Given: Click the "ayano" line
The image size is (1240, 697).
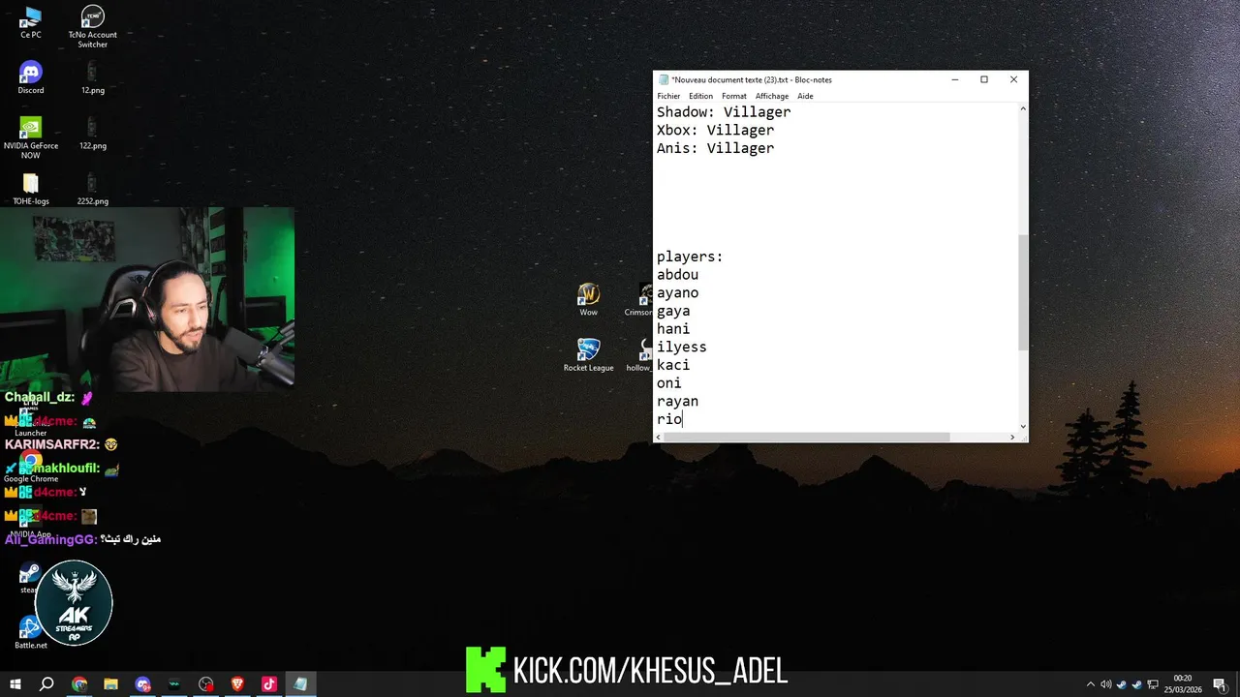Looking at the screenshot, I should 677,292.
